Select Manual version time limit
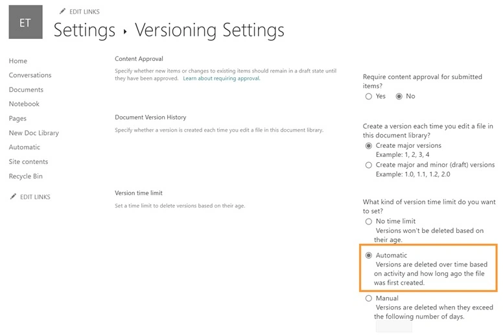The width and height of the screenshot is (503, 336). 369,298
